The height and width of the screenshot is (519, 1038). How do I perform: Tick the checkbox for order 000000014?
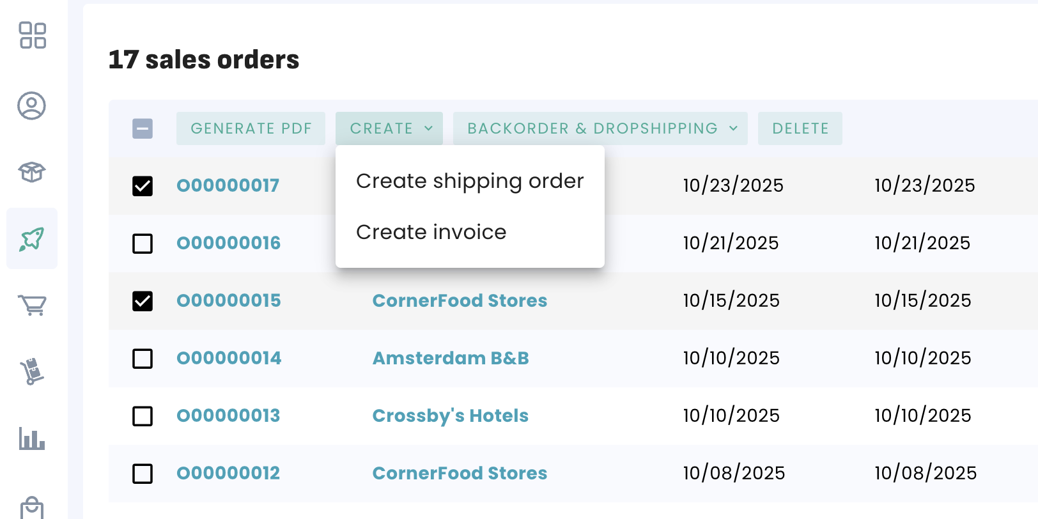pyautogui.click(x=143, y=359)
